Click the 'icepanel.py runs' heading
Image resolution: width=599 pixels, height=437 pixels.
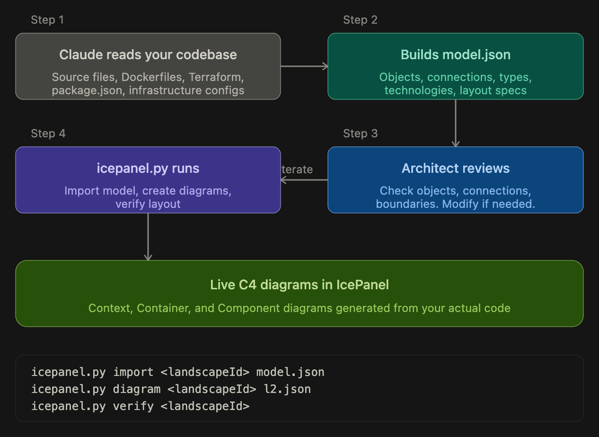(x=148, y=169)
